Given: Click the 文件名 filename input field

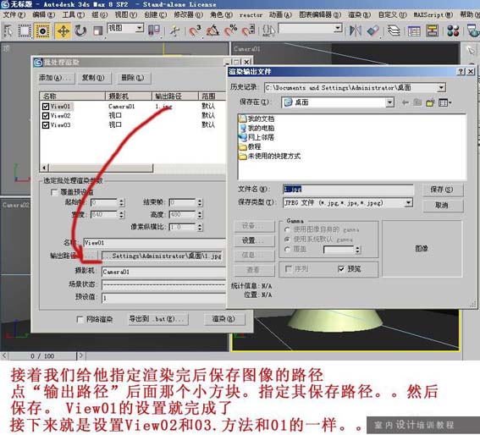Looking at the screenshot, I should tap(348, 190).
